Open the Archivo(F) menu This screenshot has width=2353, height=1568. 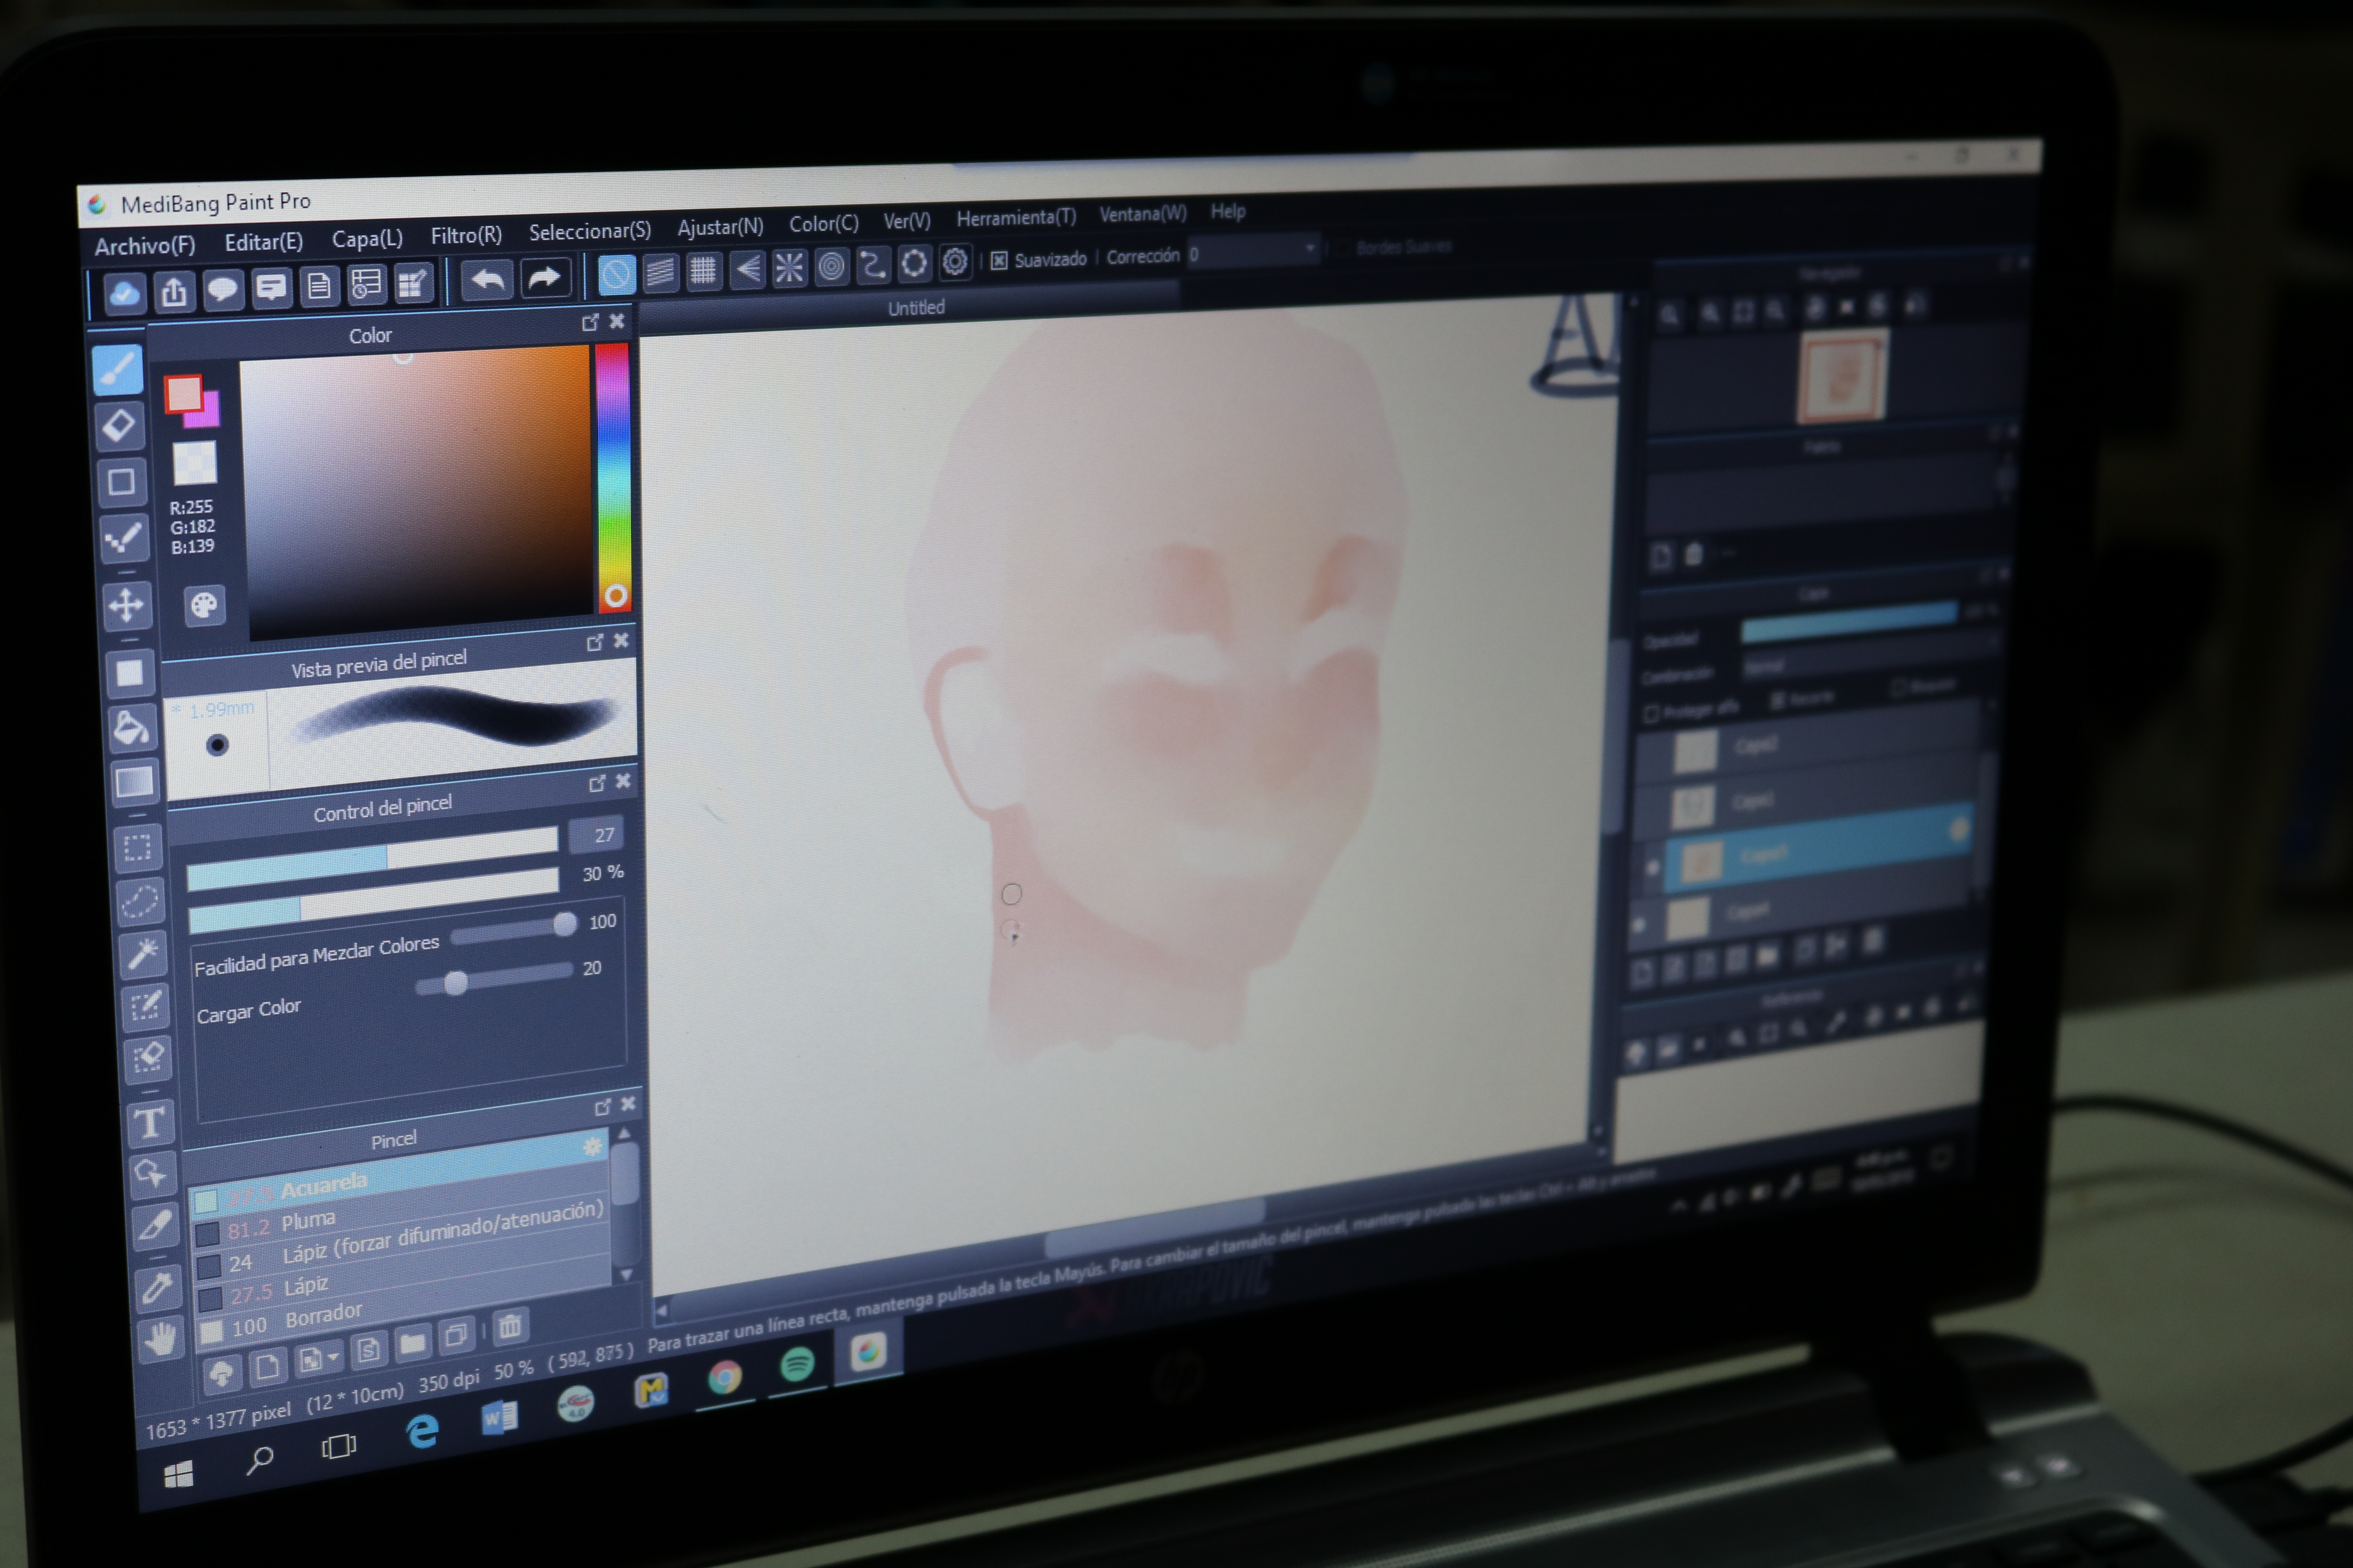pos(145,246)
